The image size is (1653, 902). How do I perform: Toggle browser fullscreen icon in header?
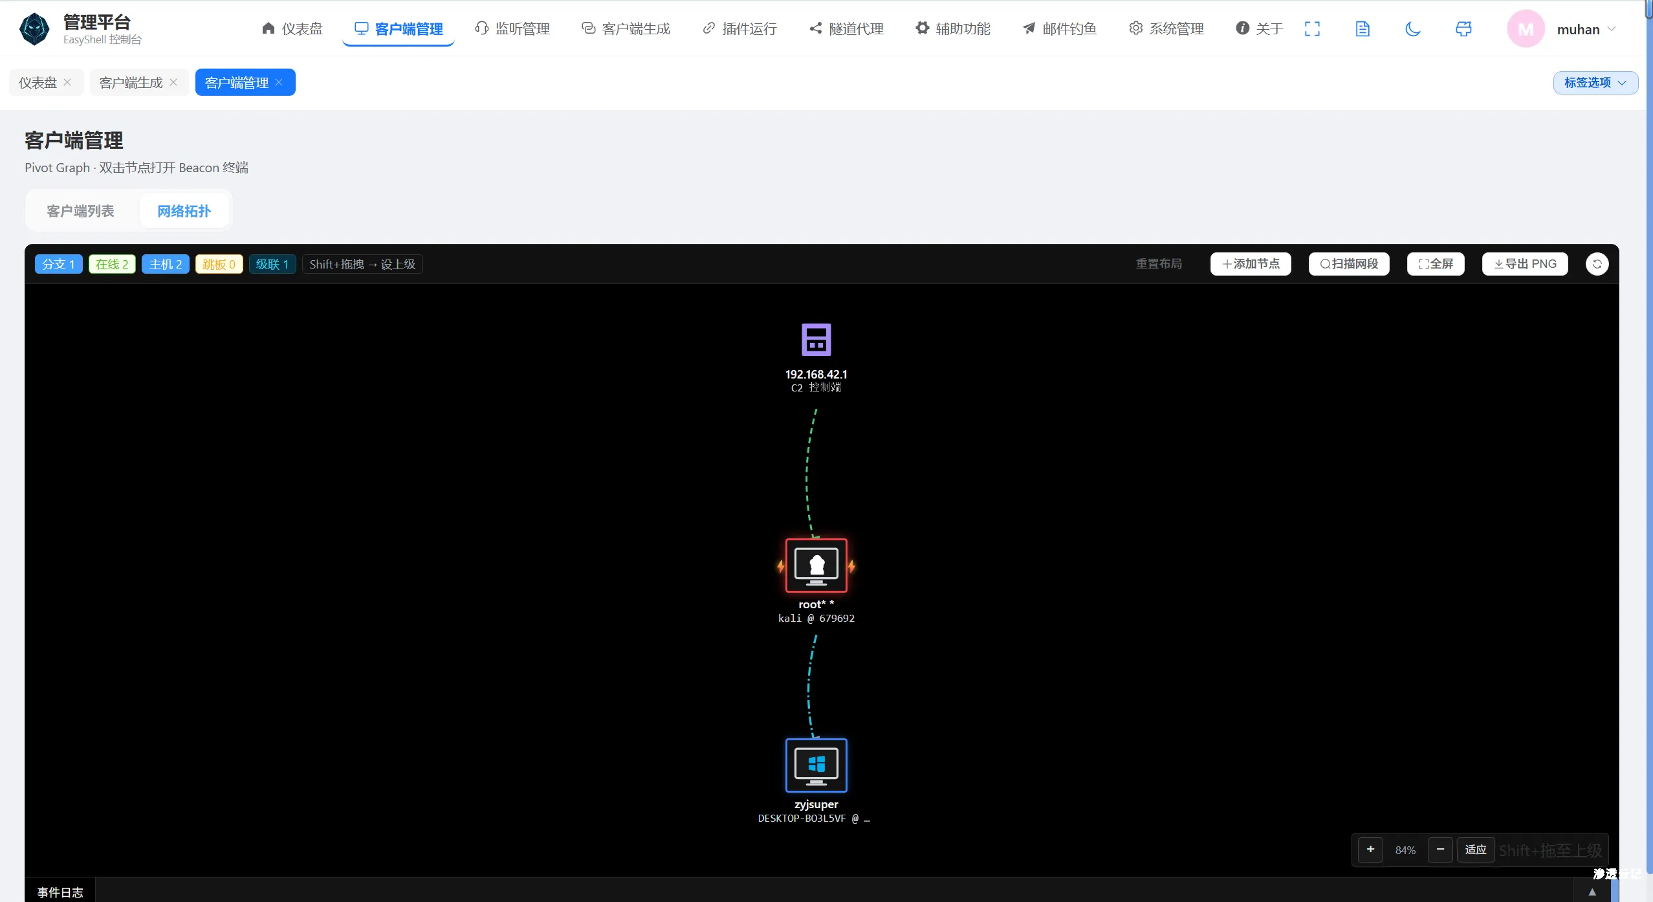(x=1312, y=28)
